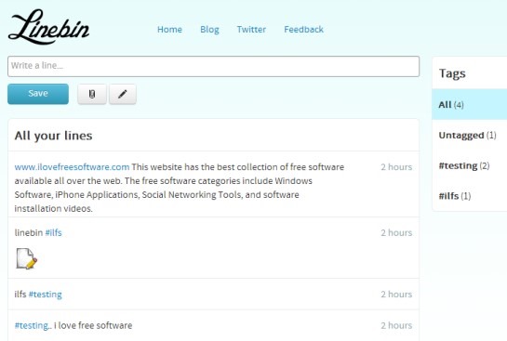
Task: Click #testing hashtag before 'i love free software'
Action: tap(33, 325)
